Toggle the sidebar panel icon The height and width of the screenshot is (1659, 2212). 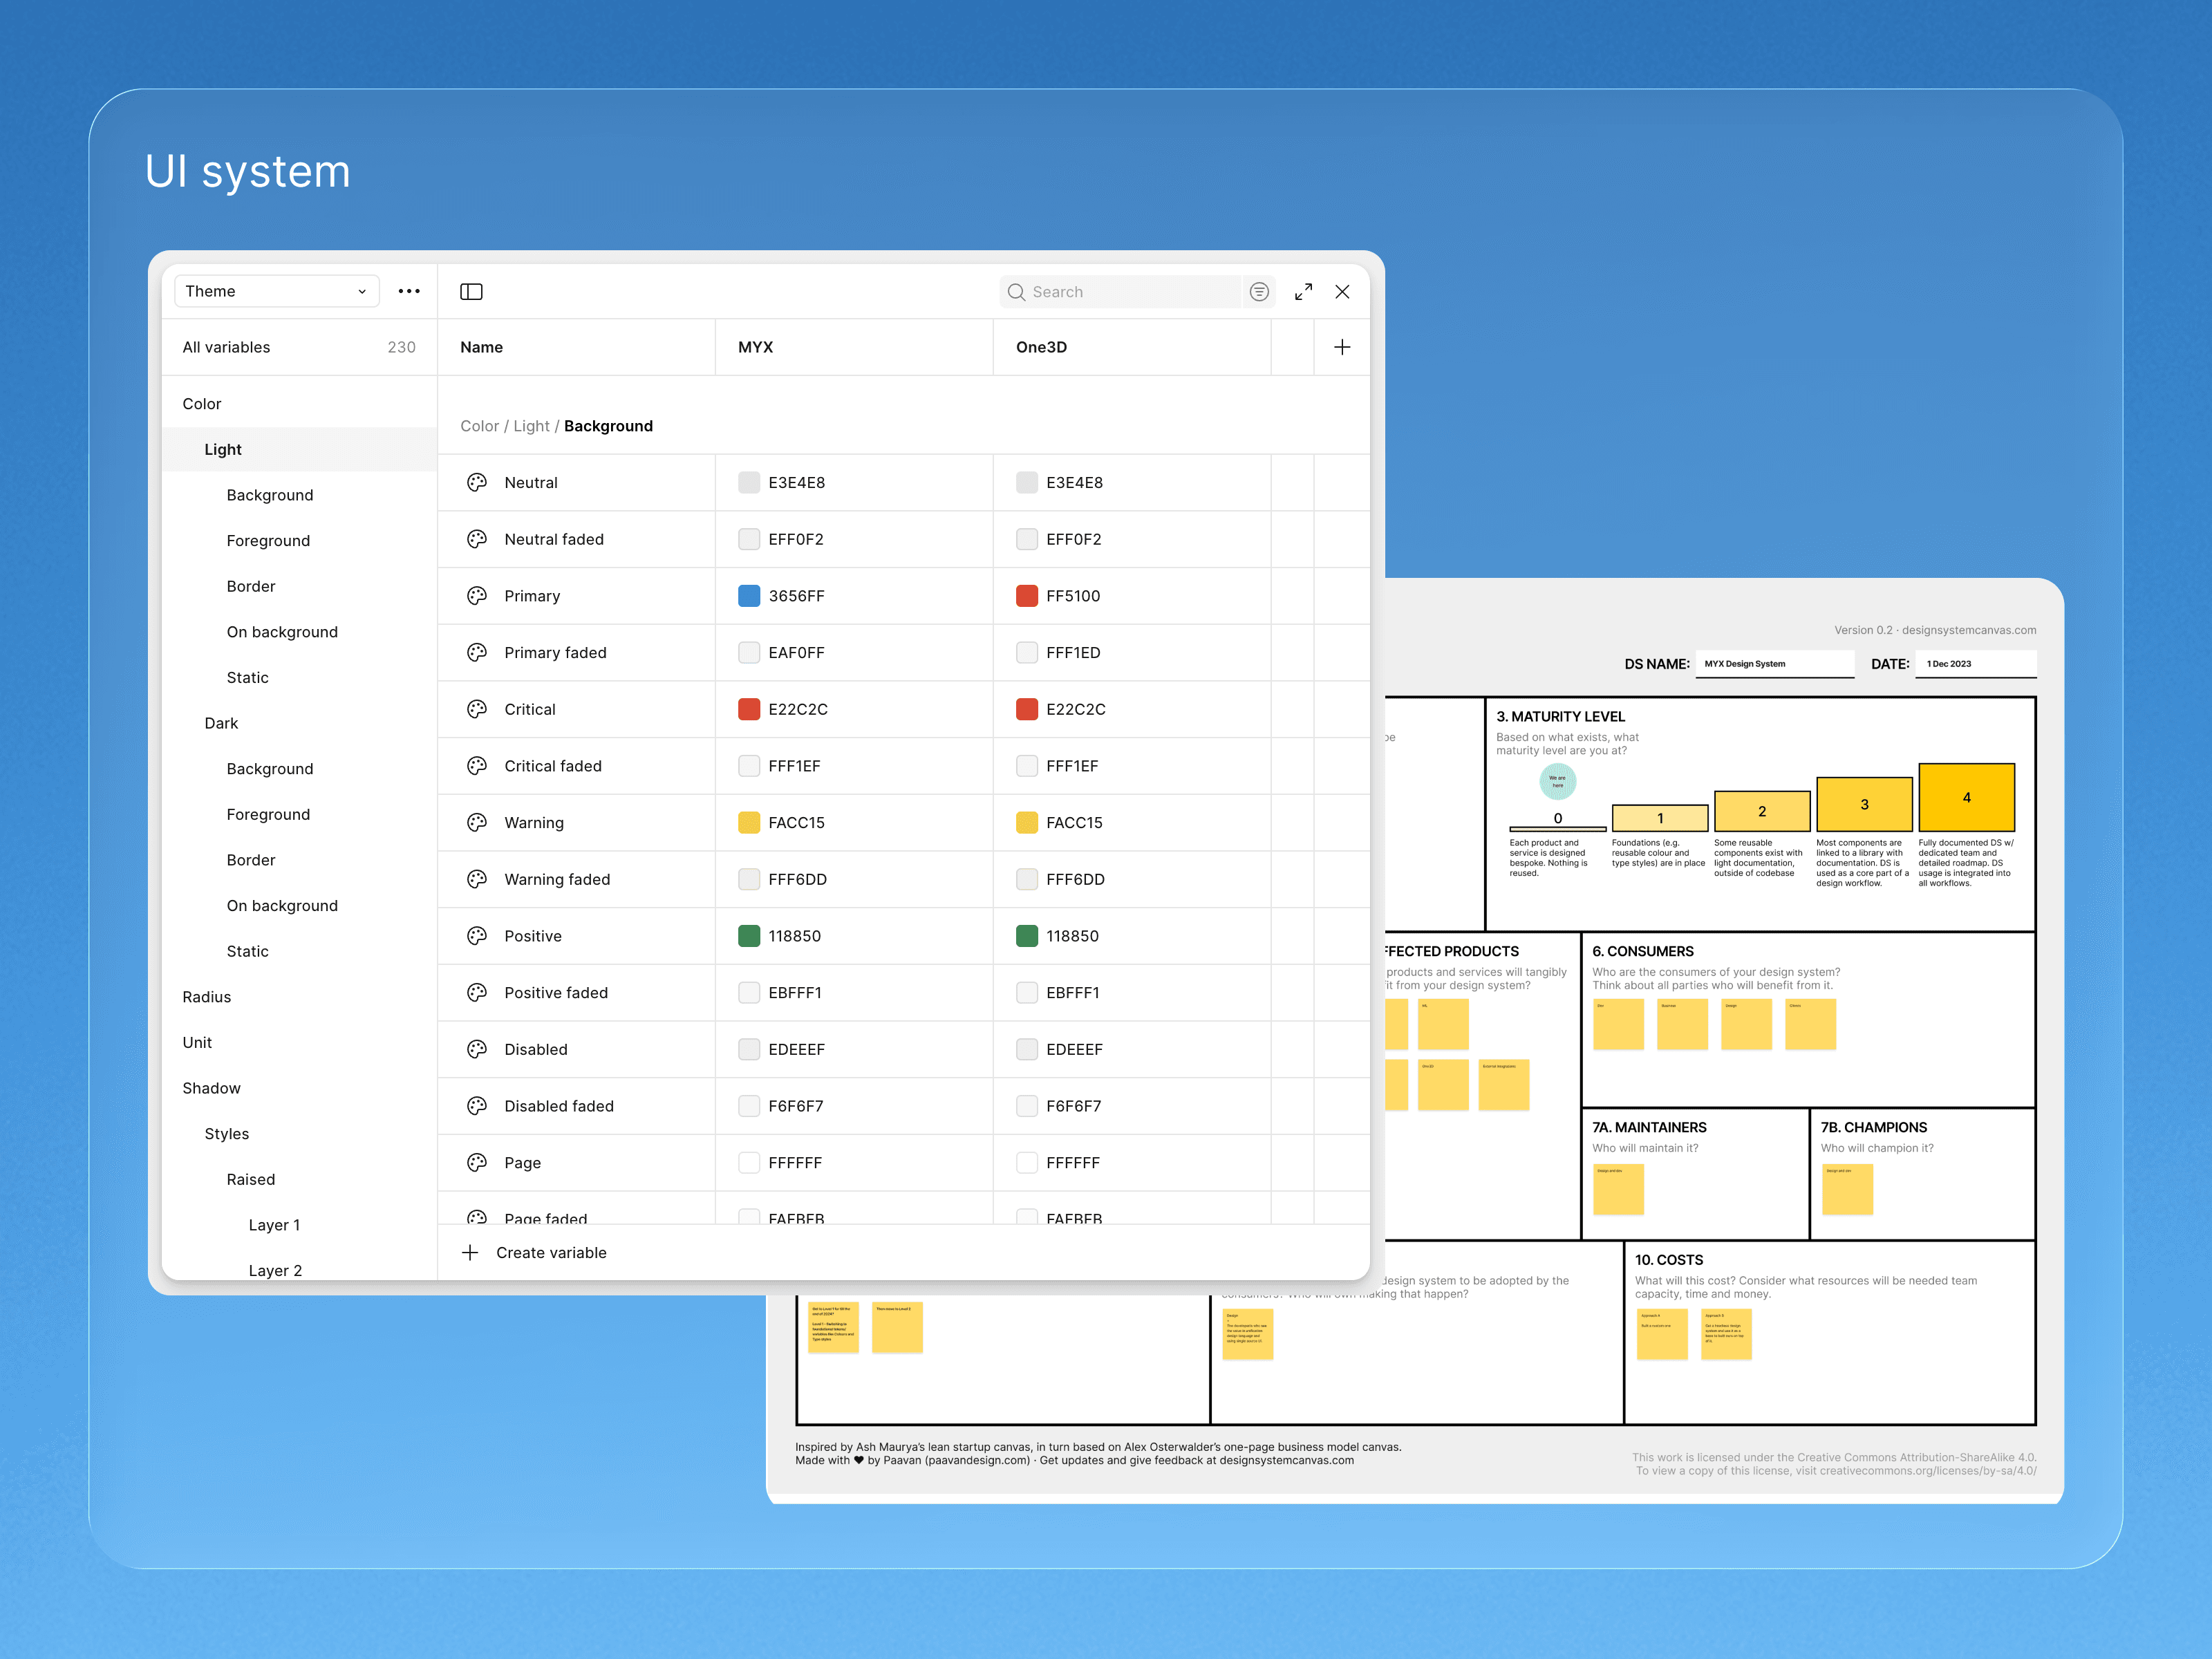(x=471, y=291)
